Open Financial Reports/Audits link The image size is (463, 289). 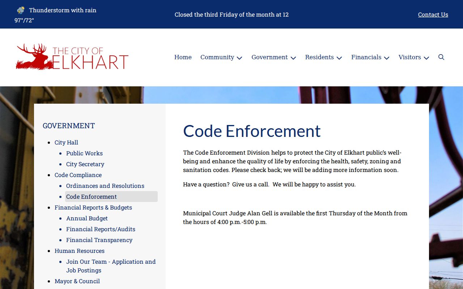coord(101,229)
